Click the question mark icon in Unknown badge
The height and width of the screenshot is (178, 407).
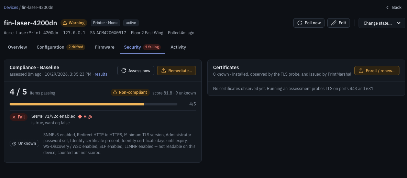[x=14, y=143]
